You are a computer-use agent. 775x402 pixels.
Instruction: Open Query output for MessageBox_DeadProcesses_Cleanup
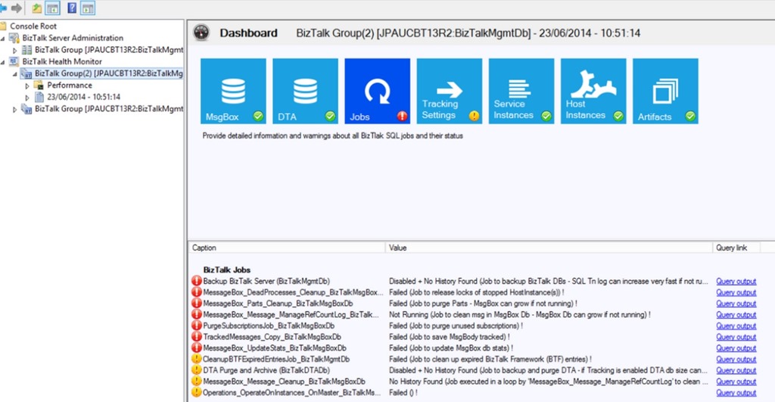tap(736, 293)
